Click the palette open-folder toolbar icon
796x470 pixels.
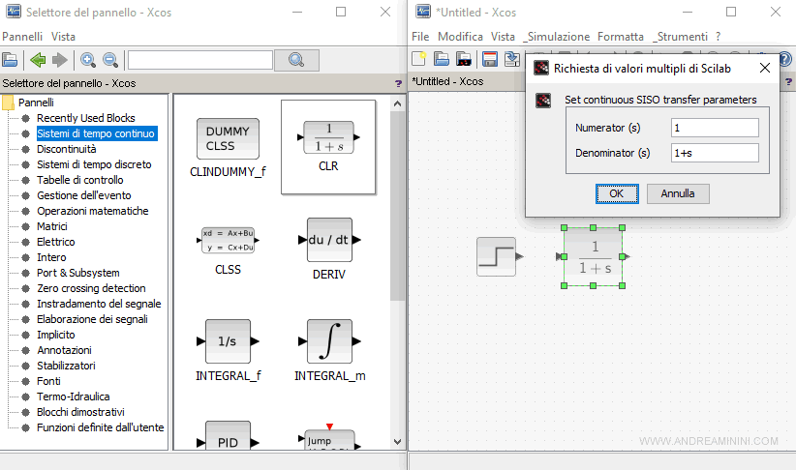point(10,60)
